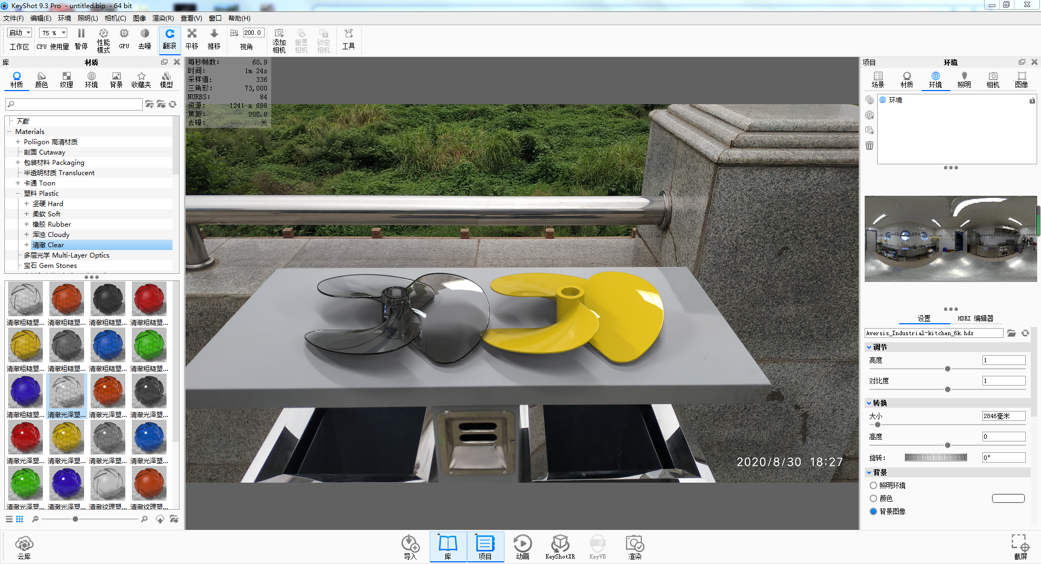
Task: Open the 云库 cloud library
Action: pyautogui.click(x=24, y=547)
